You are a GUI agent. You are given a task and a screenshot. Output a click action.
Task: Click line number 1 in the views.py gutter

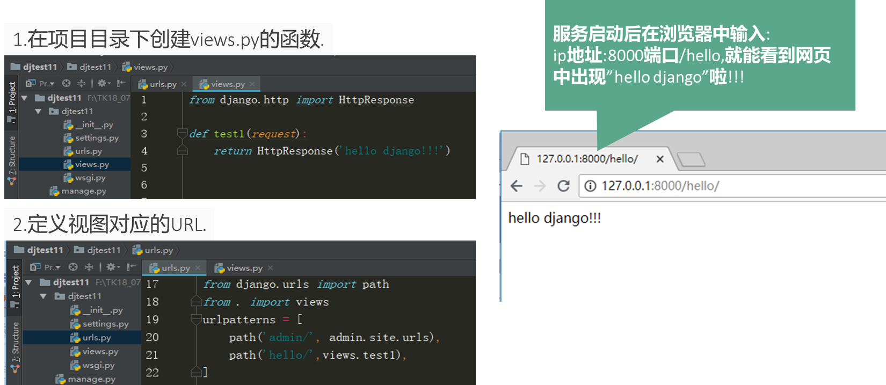point(144,100)
